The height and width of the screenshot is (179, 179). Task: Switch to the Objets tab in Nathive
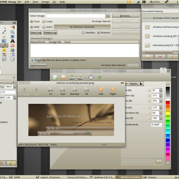133,84
